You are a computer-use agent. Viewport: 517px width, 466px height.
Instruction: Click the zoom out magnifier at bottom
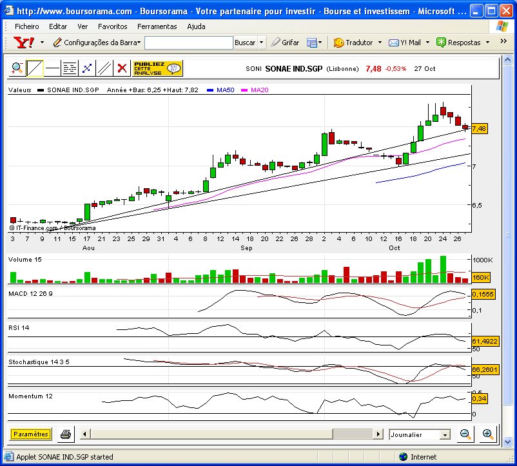(x=465, y=434)
